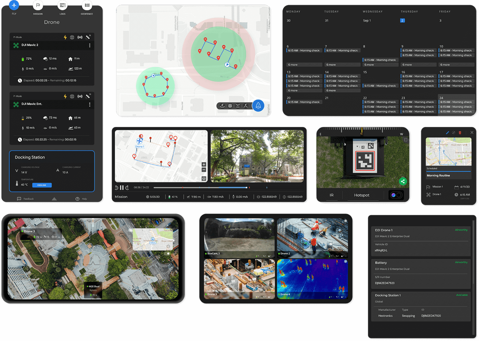Show 6 more events on Thursday the 9th
Image resolution: width=479 pixels, height=341 pixels.
(x=419, y=65)
